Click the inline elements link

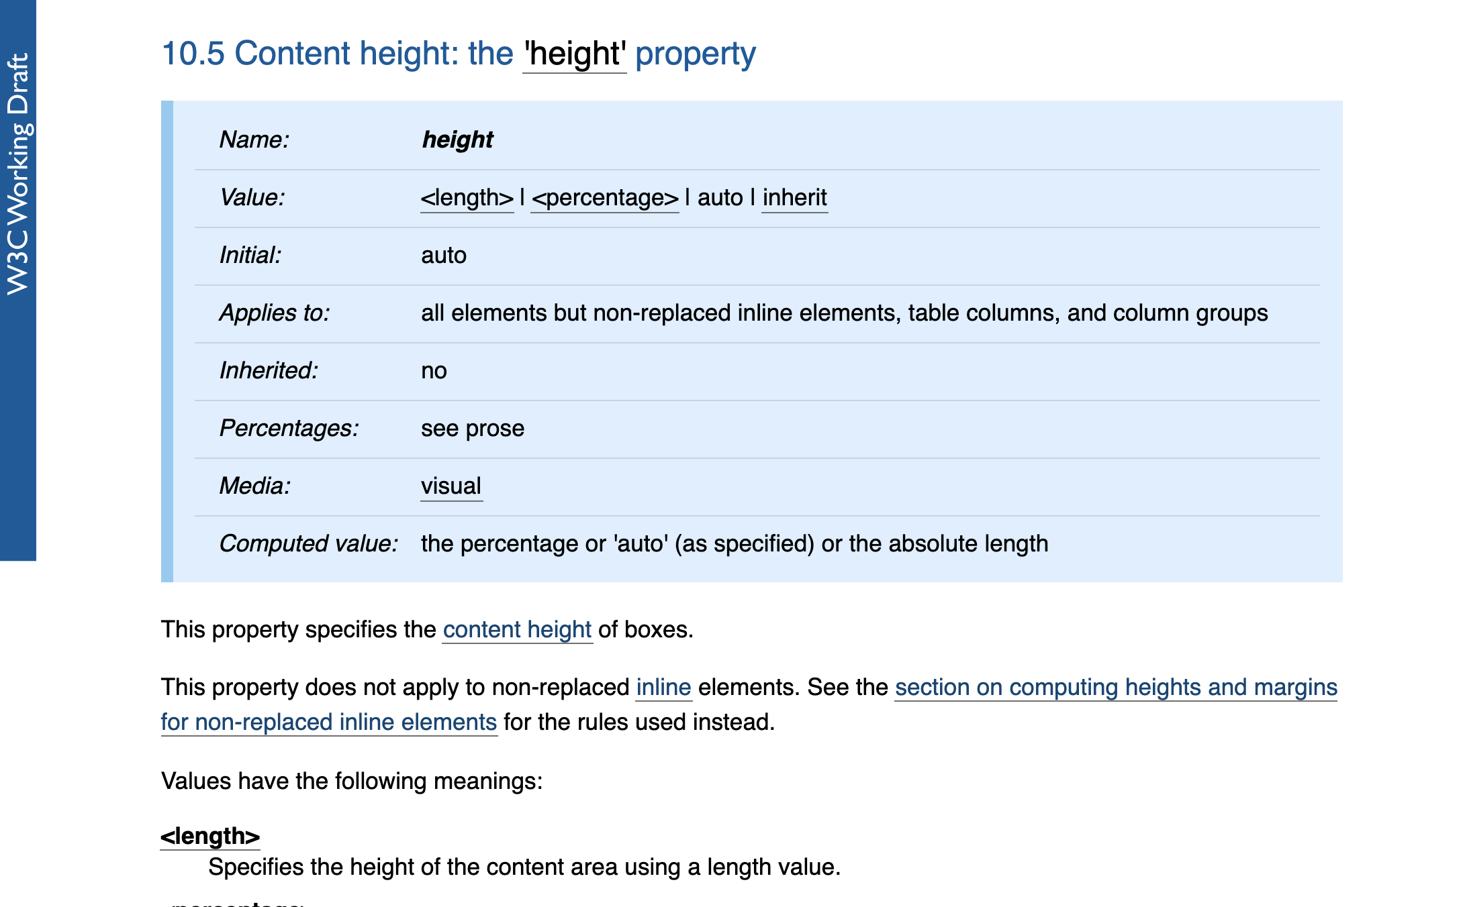pos(664,688)
